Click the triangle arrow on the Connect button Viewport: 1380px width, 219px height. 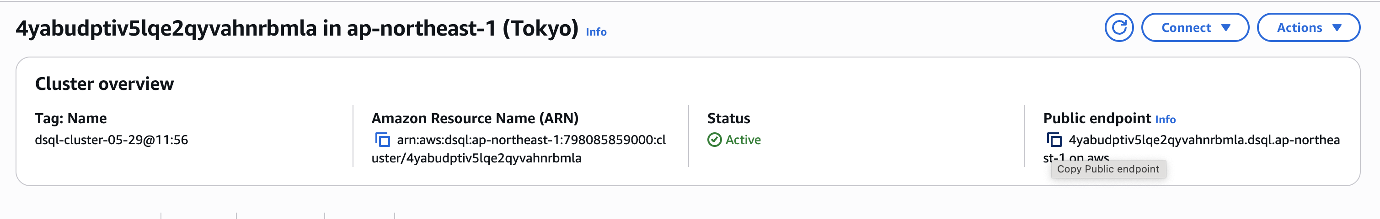pyautogui.click(x=1226, y=28)
